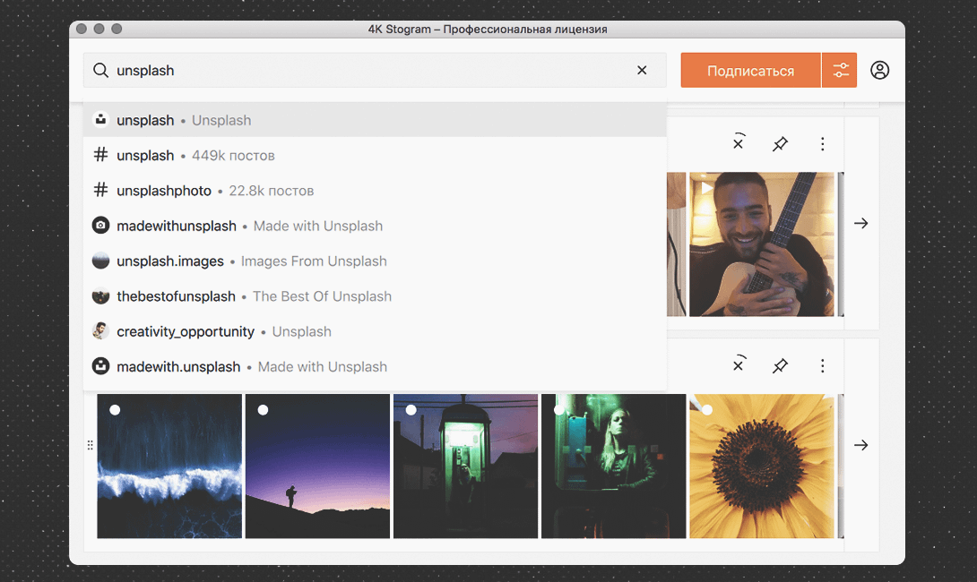Clear the search field with the X icon
977x582 pixels.
tap(642, 71)
